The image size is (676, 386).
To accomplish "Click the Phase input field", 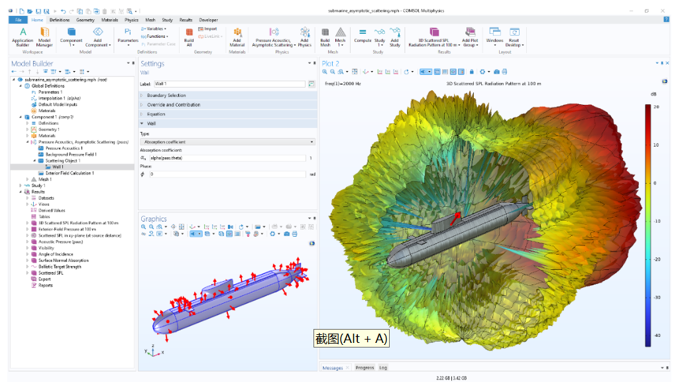I will [x=228, y=174].
